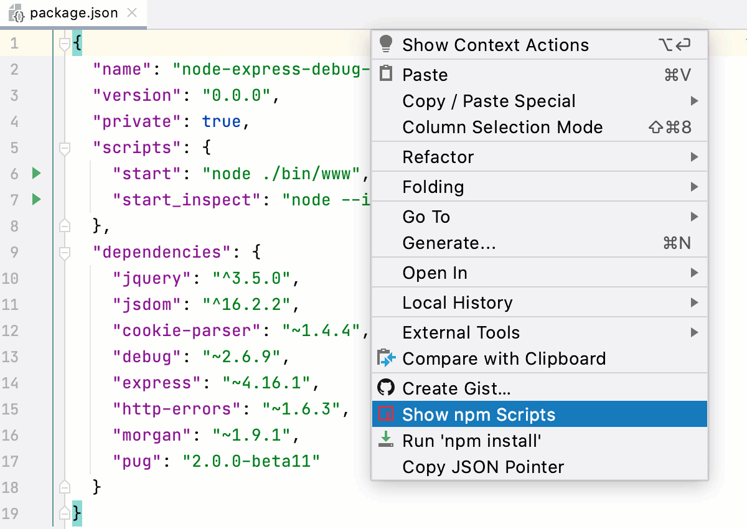Click the Show Context Actions lightbulb icon
Image resolution: width=747 pixels, height=529 pixels.
click(386, 44)
